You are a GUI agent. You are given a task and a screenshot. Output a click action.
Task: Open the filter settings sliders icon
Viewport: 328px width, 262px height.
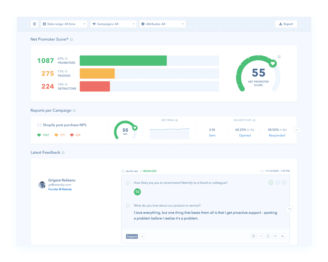pos(34,24)
